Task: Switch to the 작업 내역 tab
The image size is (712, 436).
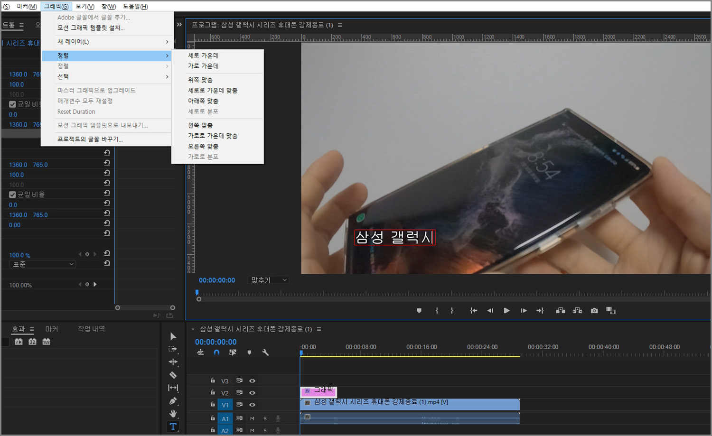Action: [x=92, y=329]
